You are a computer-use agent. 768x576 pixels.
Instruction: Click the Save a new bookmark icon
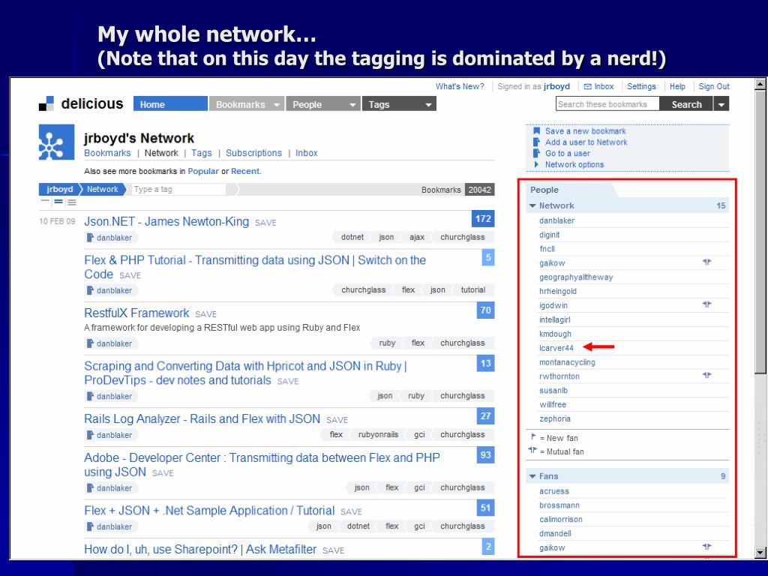pos(537,130)
